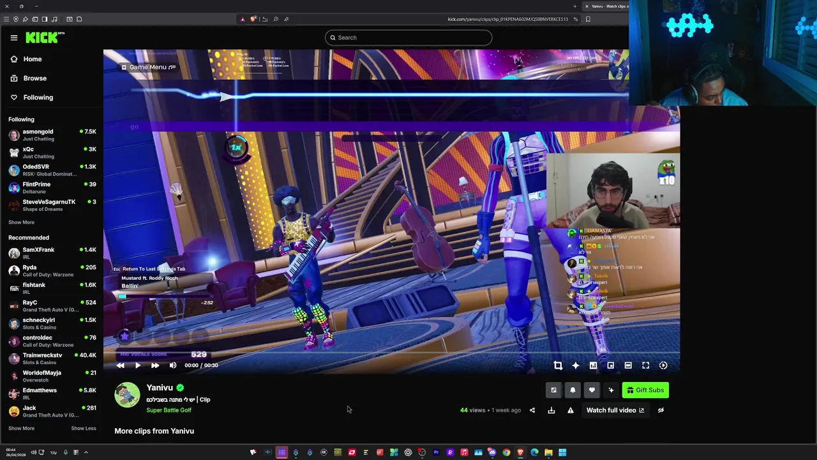Click the KICK logo
The image size is (817, 460).
coord(44,38)
